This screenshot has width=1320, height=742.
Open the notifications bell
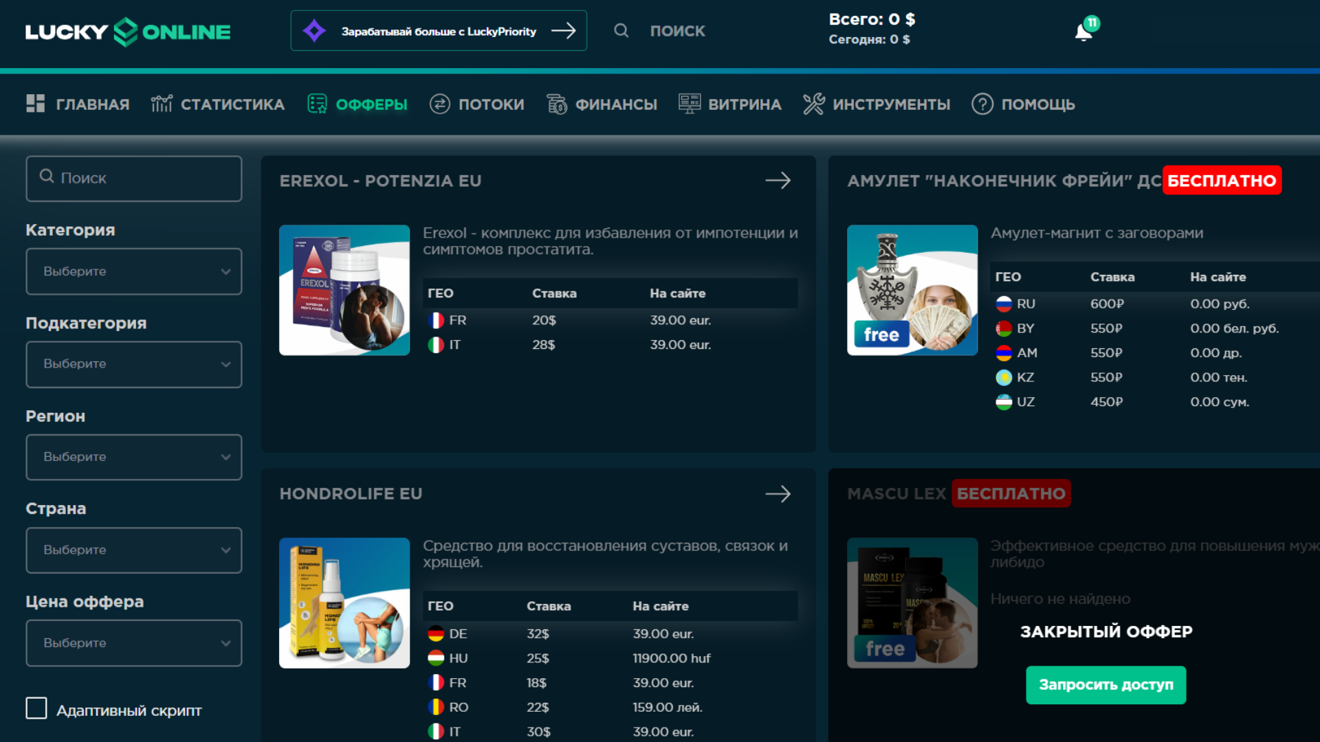1083,32
